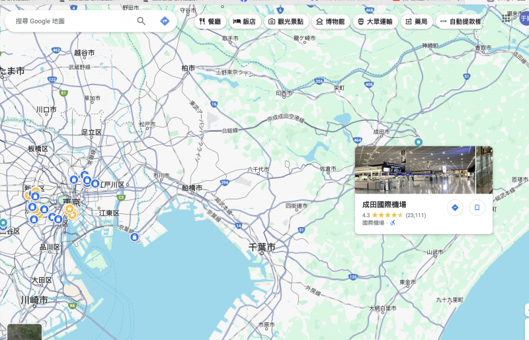Click the 大田区 ward label
The width and height of the screenshot is (529, 340).
[x=42, y=280]
